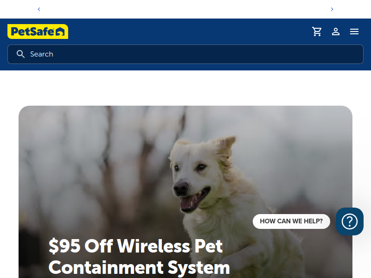Open the user account icon
Image resolution: width=371 pixels, height=278 pixels.
(x=335, y=32)
